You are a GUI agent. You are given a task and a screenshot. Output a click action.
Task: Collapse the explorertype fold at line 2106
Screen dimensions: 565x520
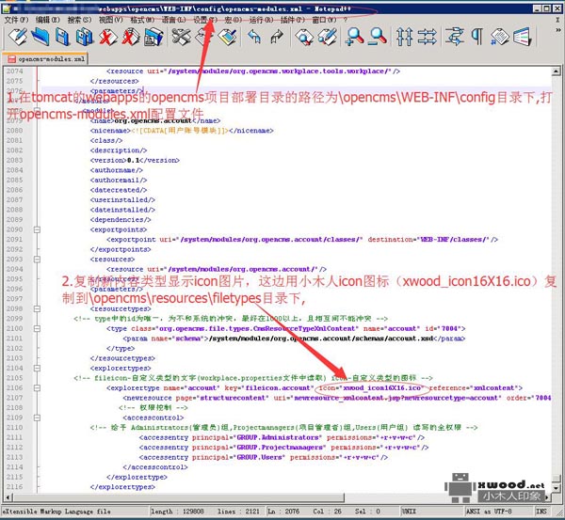tap(37, 388)
